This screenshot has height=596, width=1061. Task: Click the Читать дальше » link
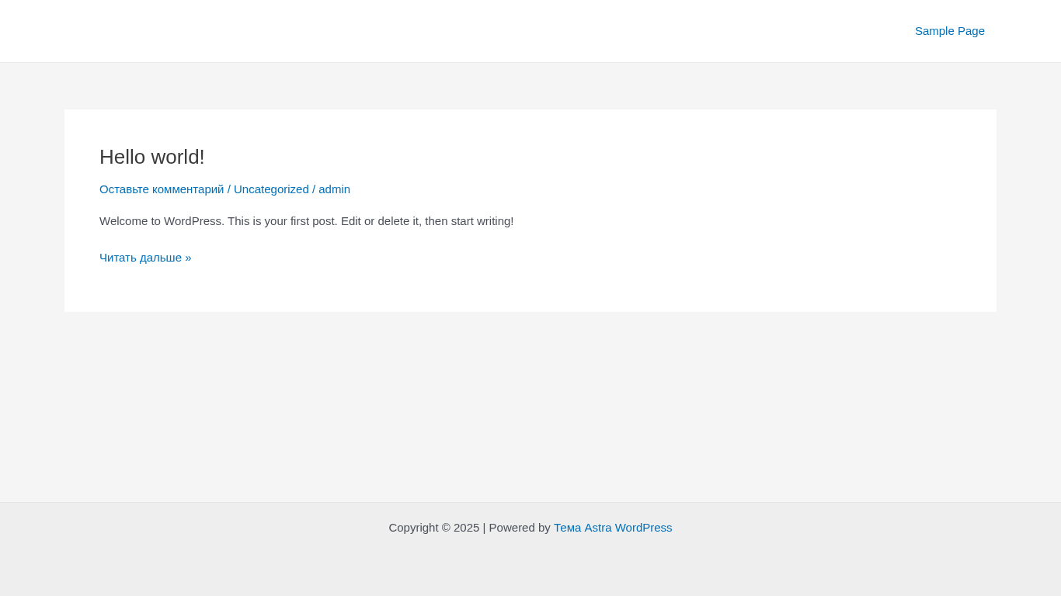pos(145,258)
